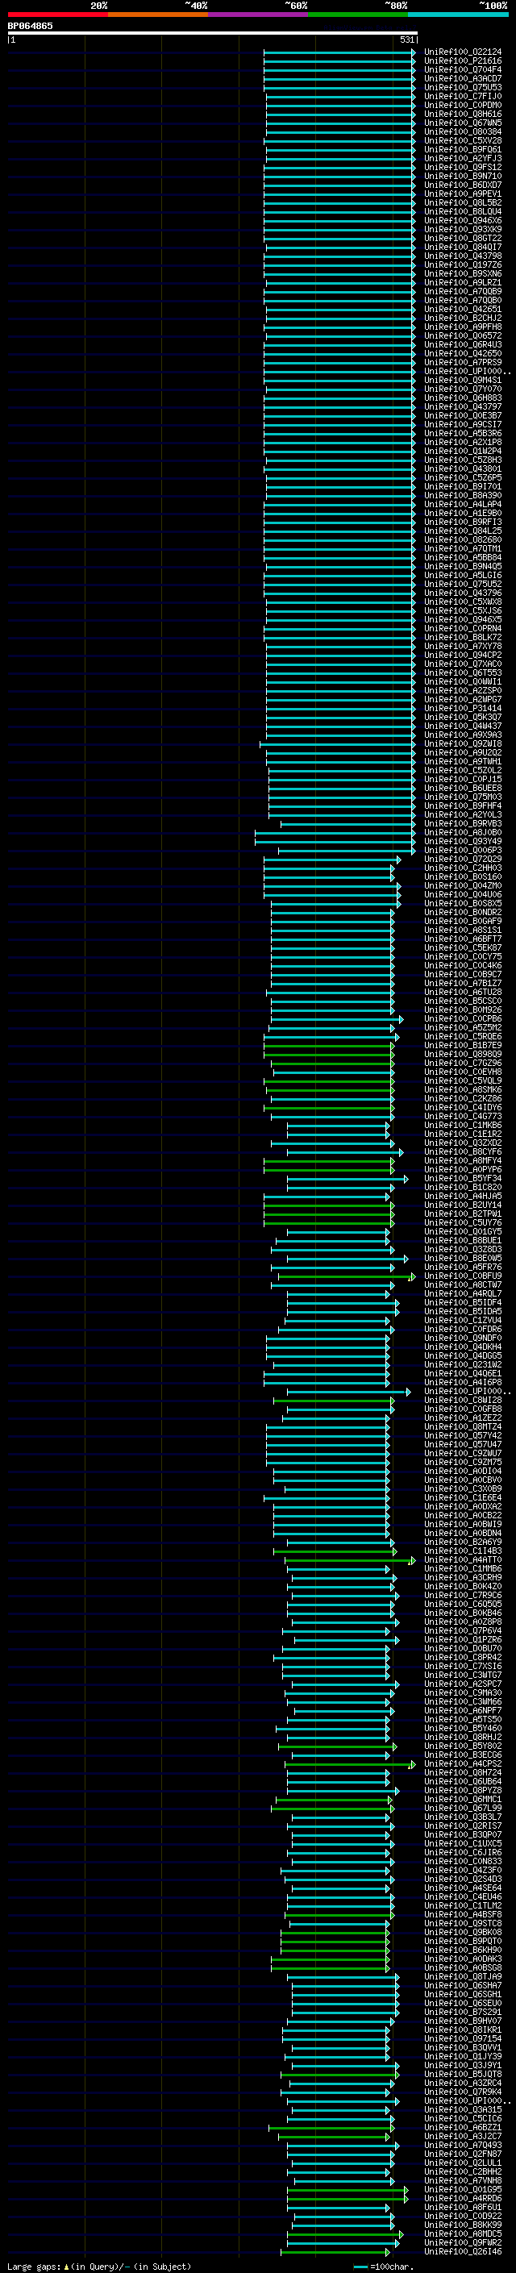Click the green ~80% identity legend segment
The height and width of the screenshot is (2273, 516).
click(x=358, y=15)
